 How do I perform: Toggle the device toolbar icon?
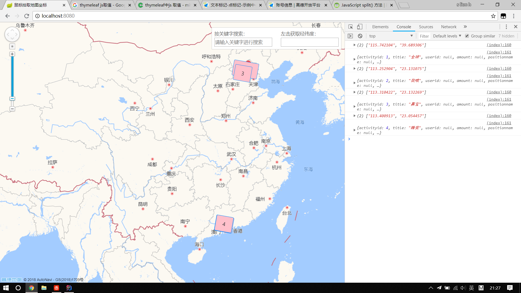(360, 27)
